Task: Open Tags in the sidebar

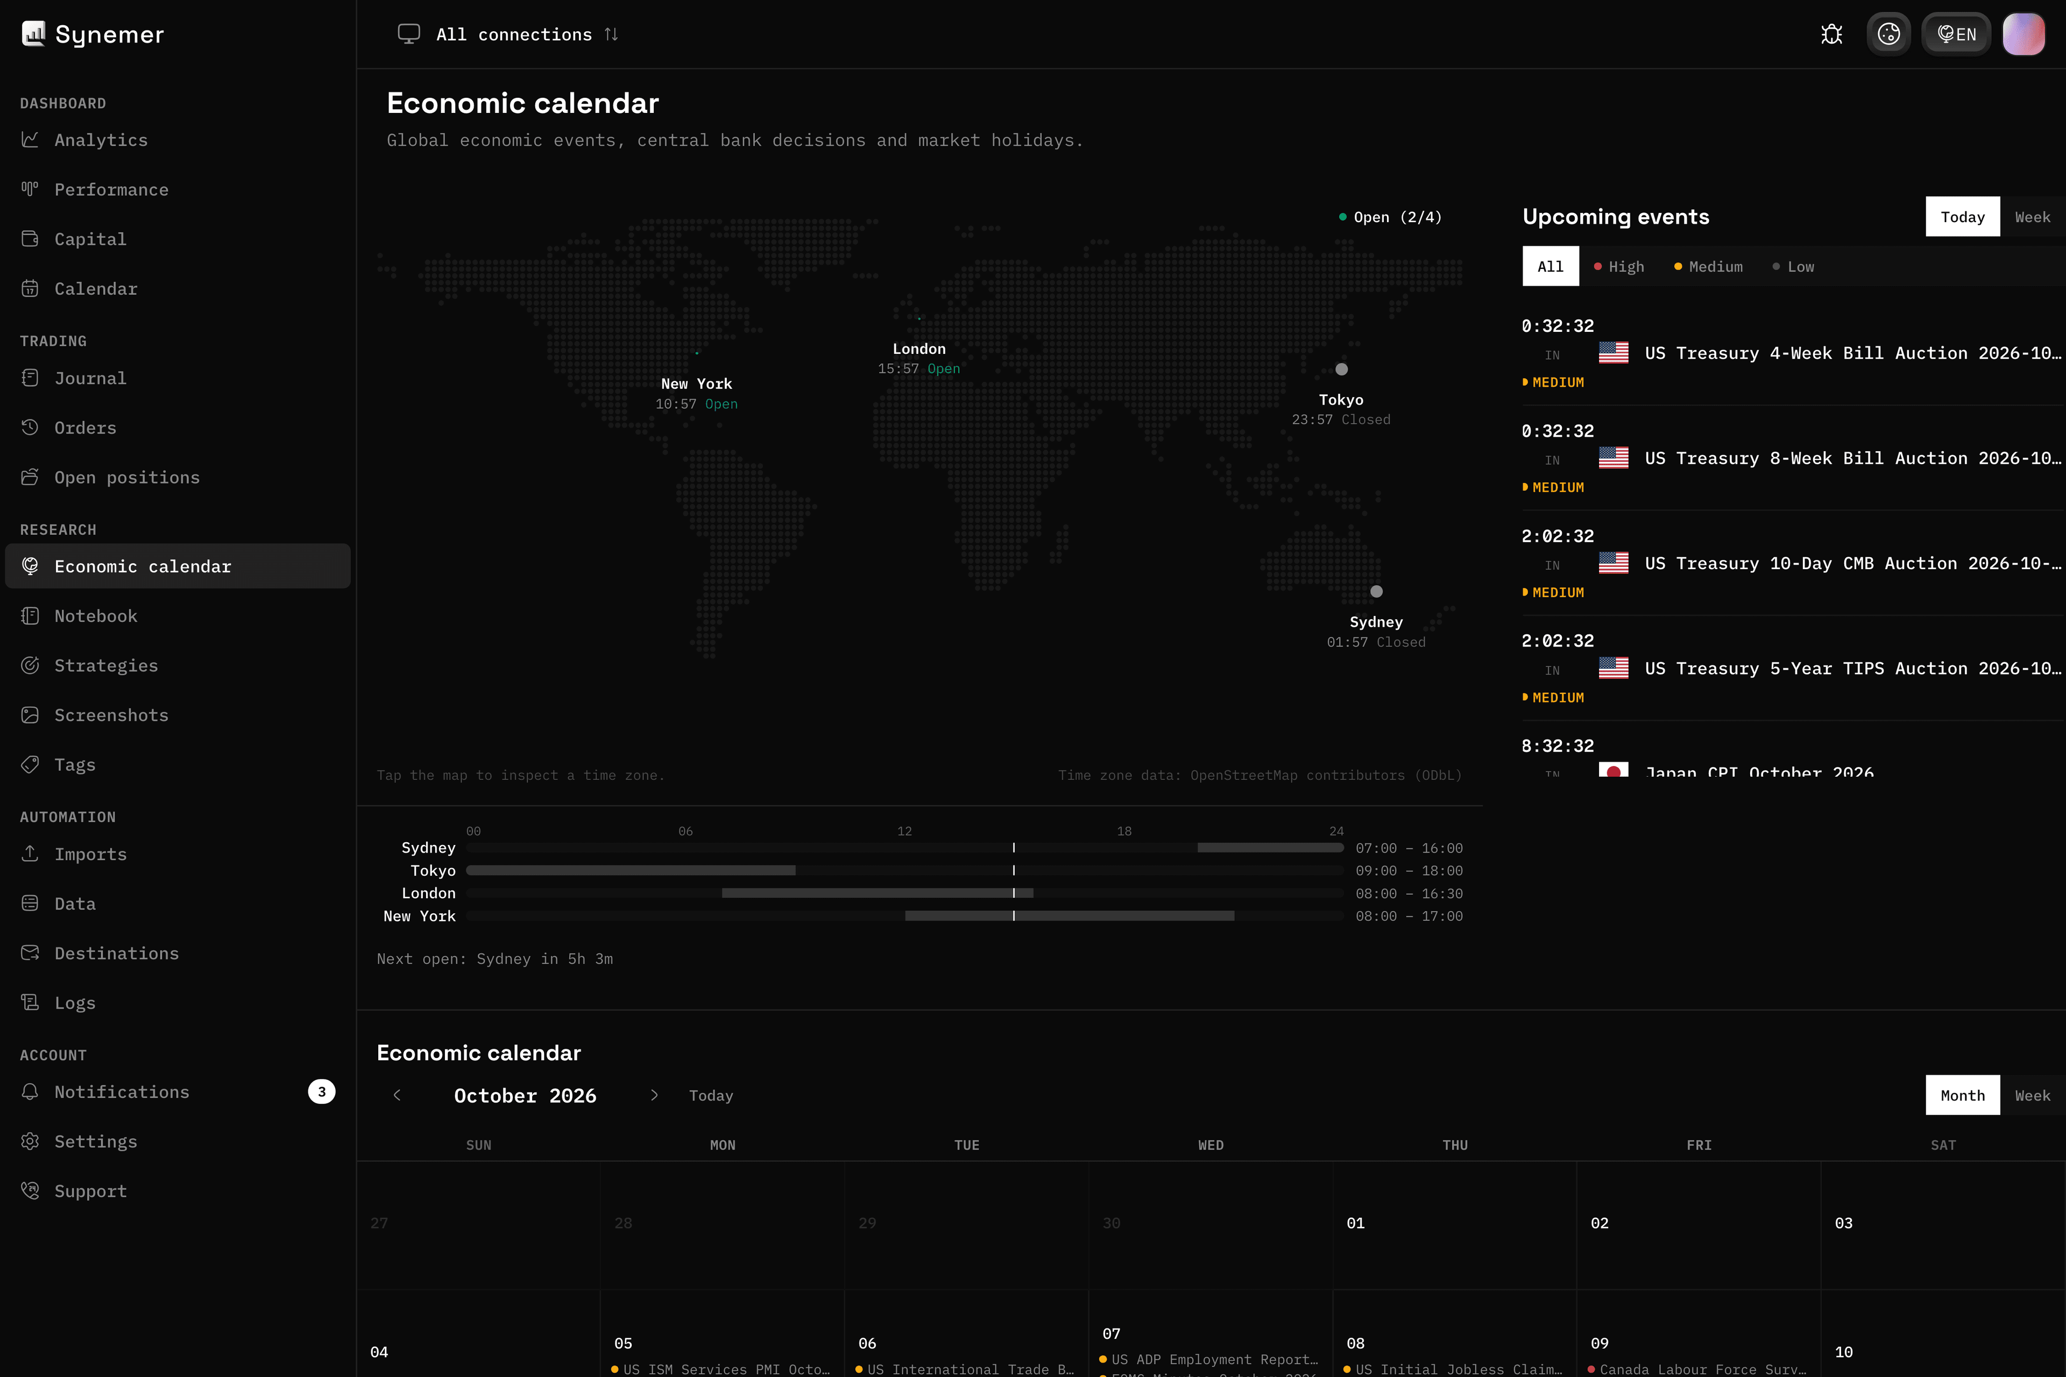Action: click(x=178, y=765)
